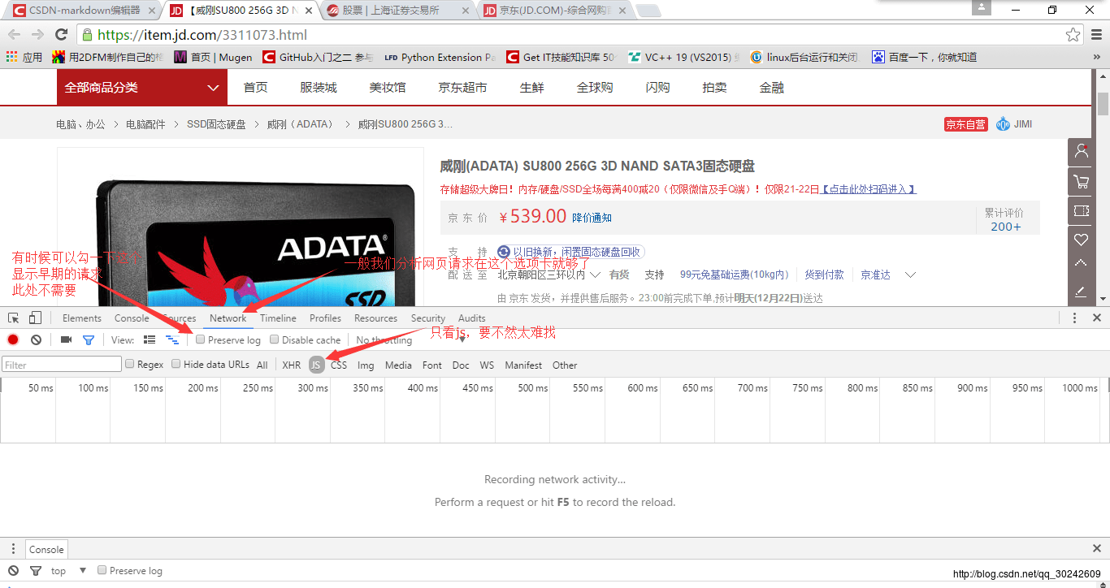Filter requests by XHR type
This screenshot has height=588, width=1110.
pos(292,365)
